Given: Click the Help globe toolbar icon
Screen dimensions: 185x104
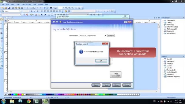Looking at the screenshot, I should [45, 8].
